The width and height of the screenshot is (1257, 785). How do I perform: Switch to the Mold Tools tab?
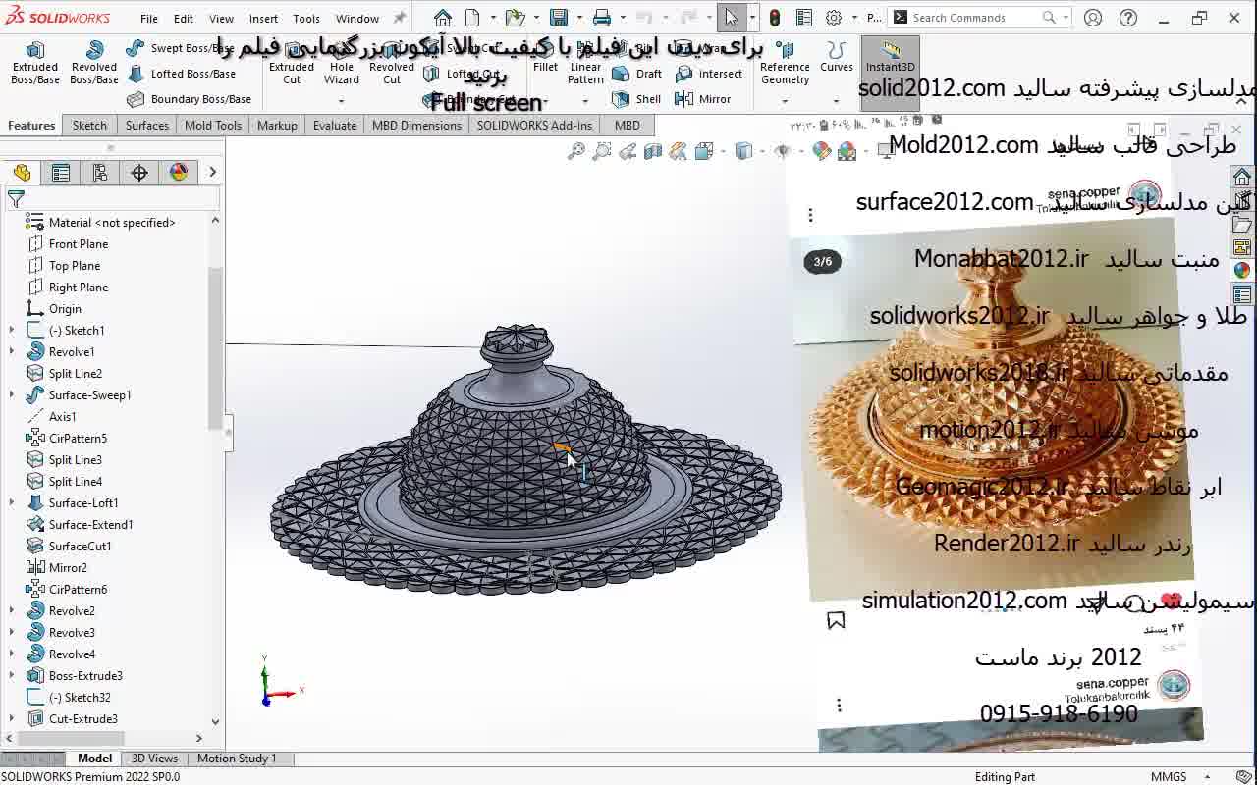(213, 125)
